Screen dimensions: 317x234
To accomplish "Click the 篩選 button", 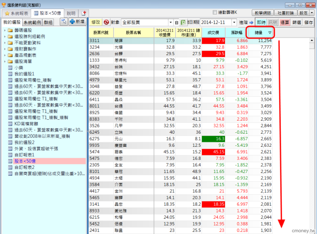I will pos(297,23).
